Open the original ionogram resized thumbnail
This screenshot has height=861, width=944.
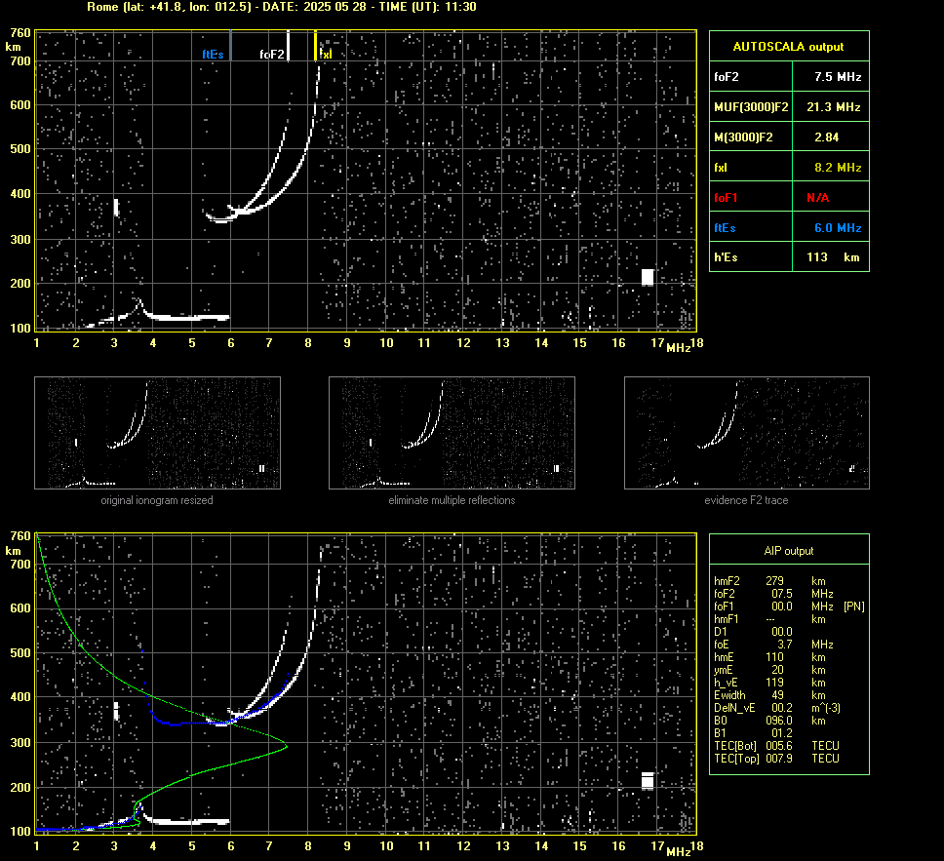[x=157, y=433]
